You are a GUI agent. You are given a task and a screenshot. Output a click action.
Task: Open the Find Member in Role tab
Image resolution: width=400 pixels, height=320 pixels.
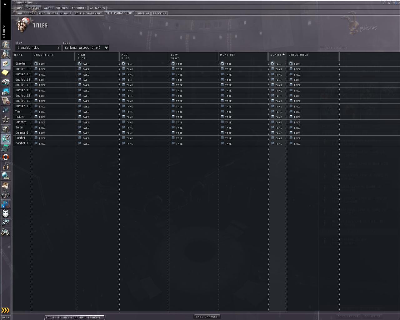click(x=55, y=13)
